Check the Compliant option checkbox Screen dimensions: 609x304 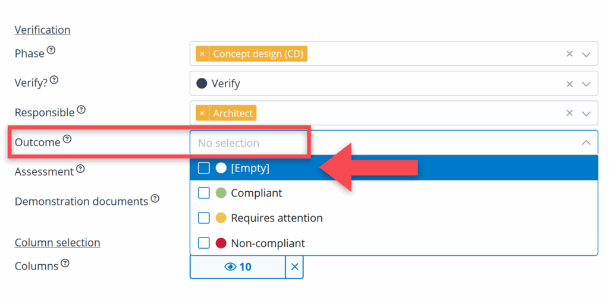coord(204,193)
